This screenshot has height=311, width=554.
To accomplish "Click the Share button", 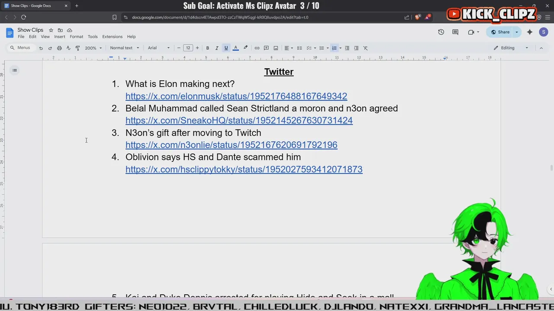I will tap(500, 32).
